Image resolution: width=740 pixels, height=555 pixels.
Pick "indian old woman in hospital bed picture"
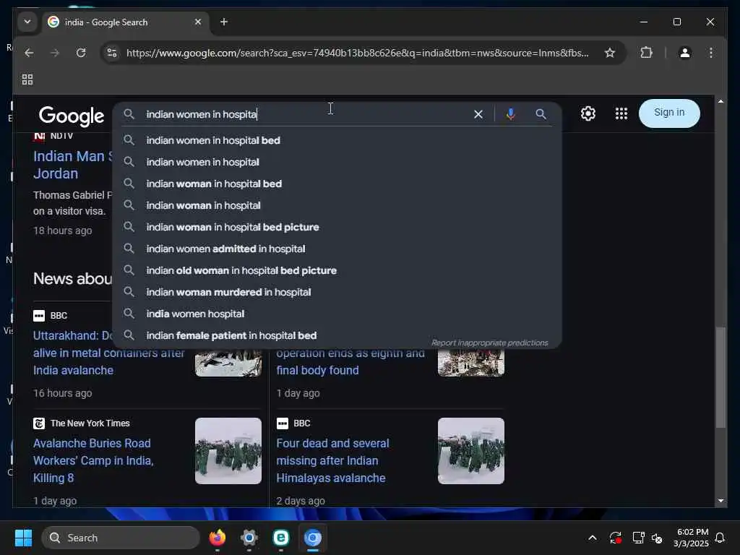(x=337, y=270)
